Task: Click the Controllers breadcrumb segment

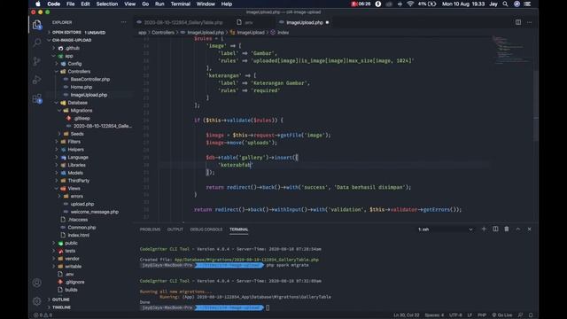Action: pos(163,33)
